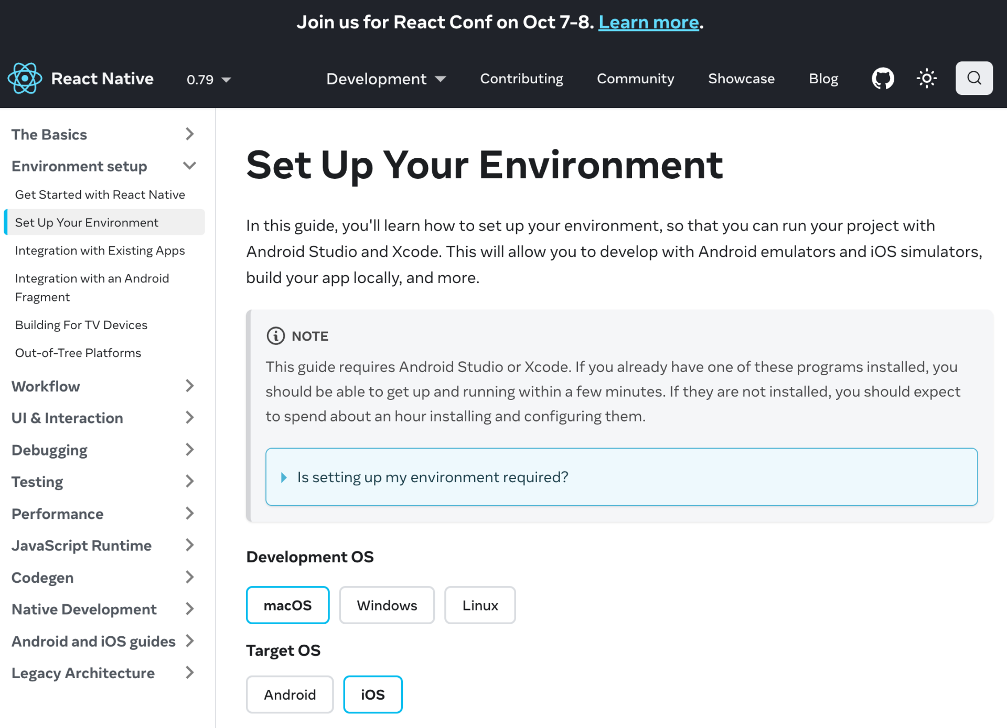
Task: Expand the Debugging section chevron
Action: (x=190, y=450)
